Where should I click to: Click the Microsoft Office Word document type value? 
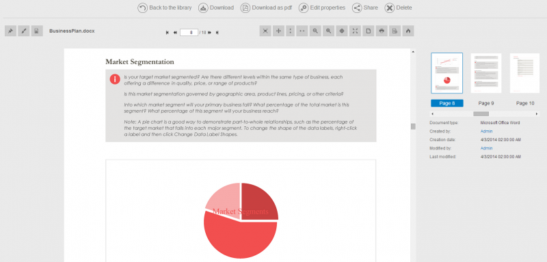[x=500, y=123]
